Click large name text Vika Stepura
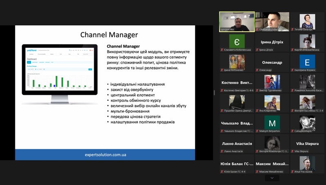Image resolution: width=326 pixels, height=185 pixels. [307, 143]
